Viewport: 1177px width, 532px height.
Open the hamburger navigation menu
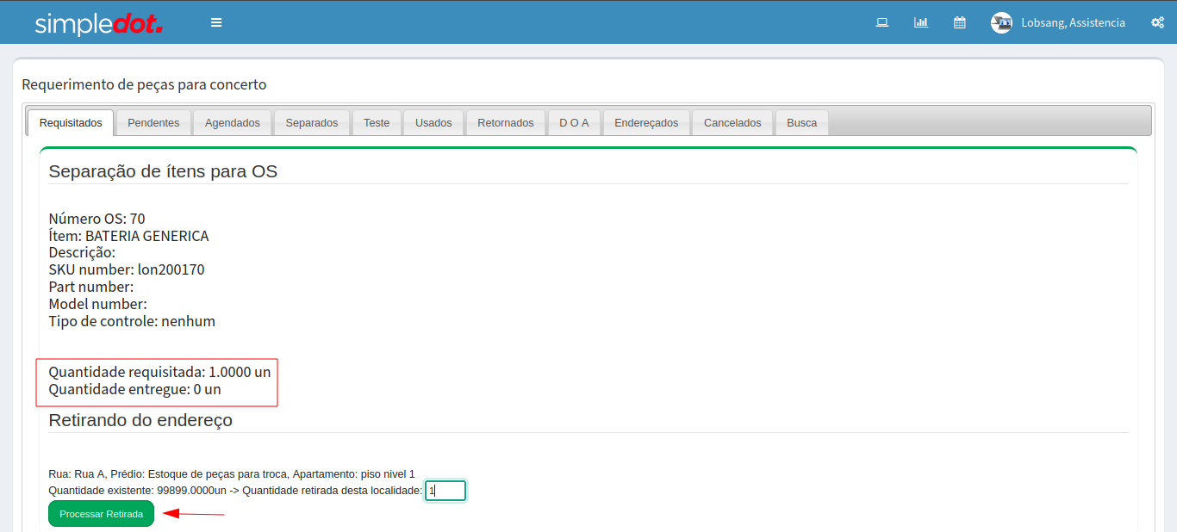[216, 22]
